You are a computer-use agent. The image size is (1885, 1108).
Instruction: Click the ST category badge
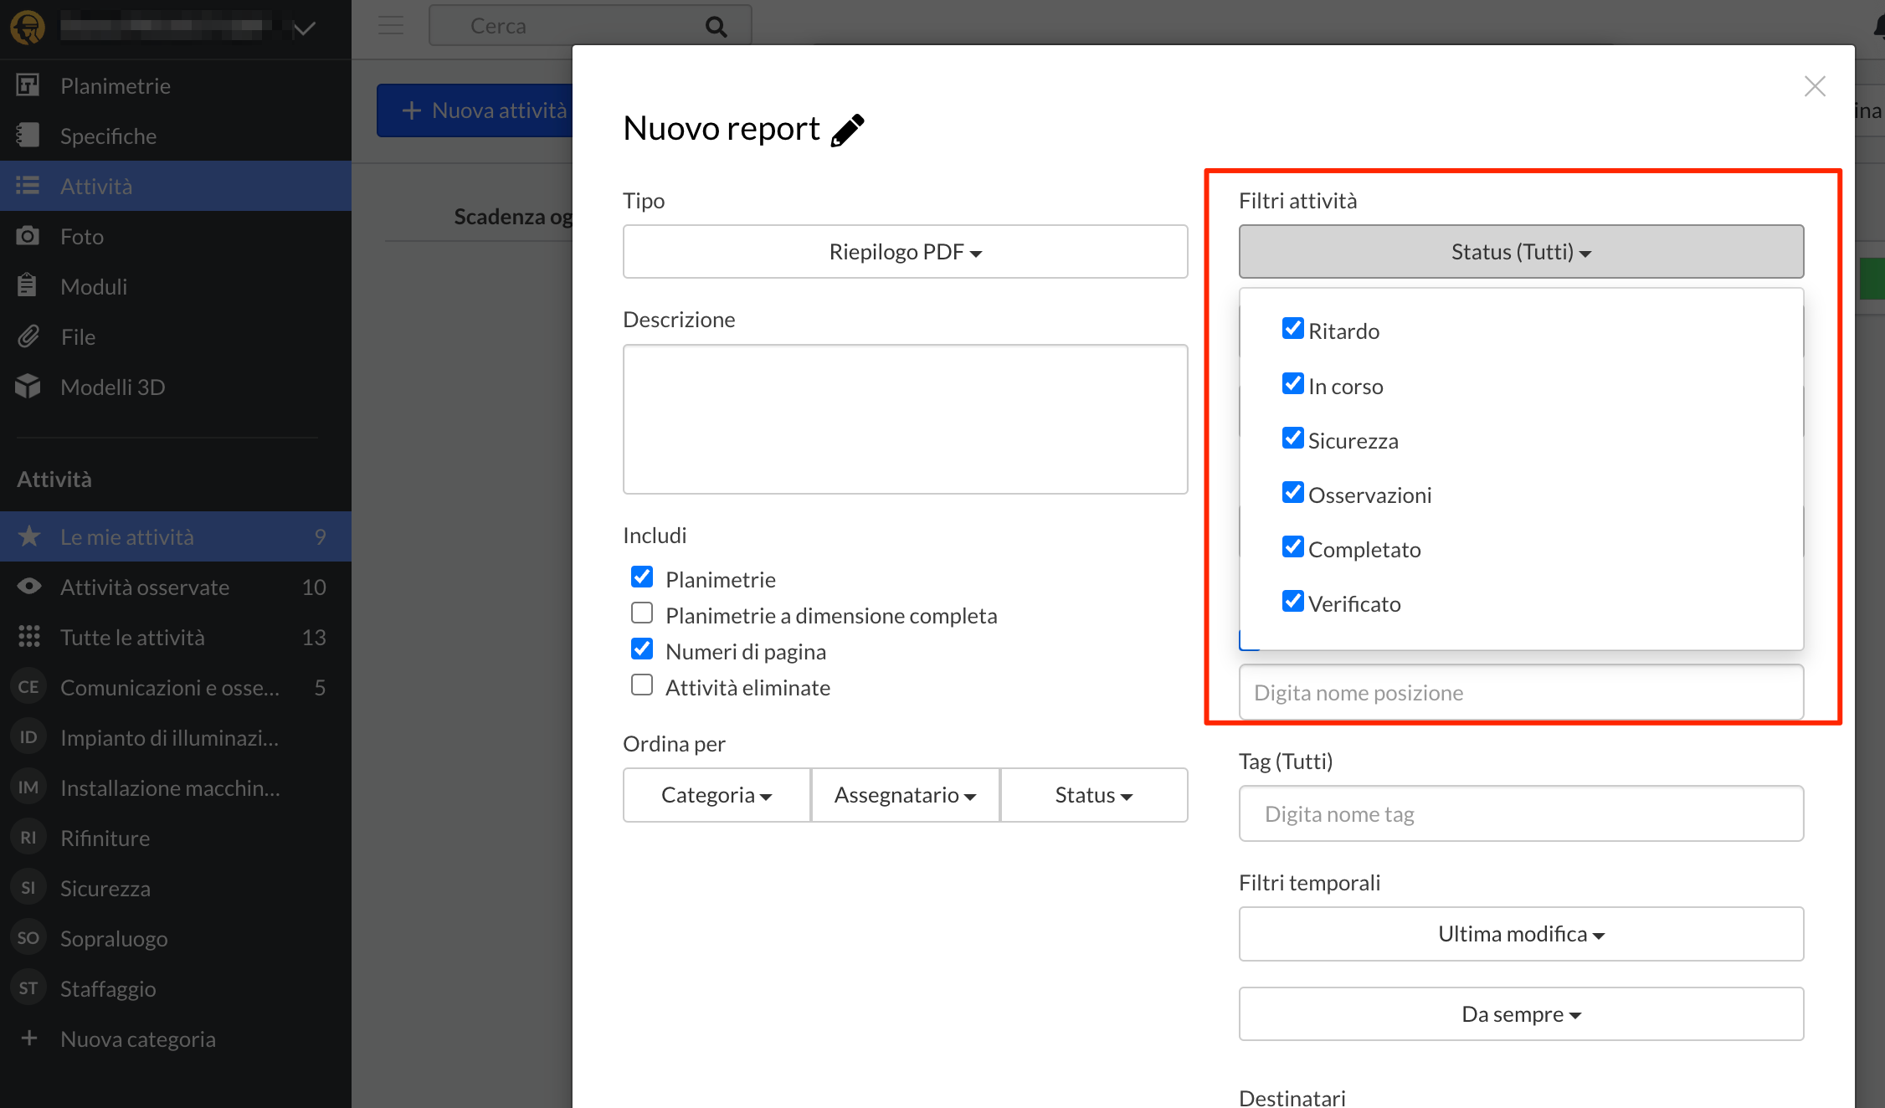point(28,988)
